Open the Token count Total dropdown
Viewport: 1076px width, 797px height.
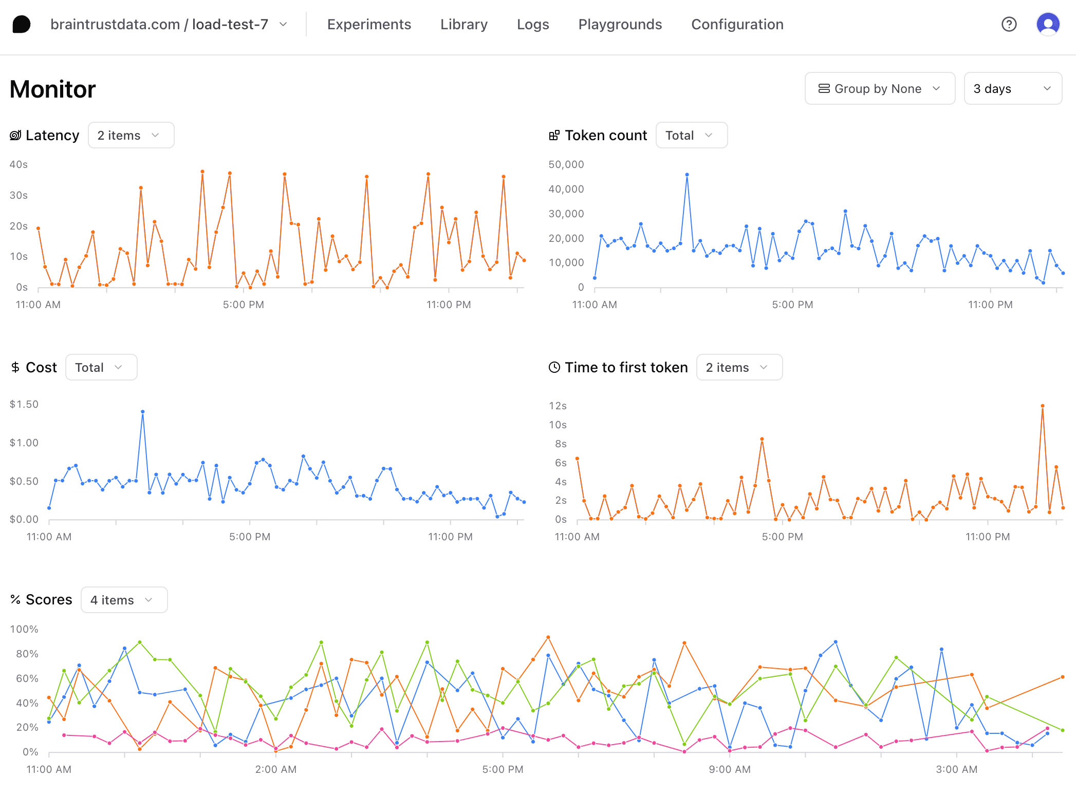(x=691, y=135)
